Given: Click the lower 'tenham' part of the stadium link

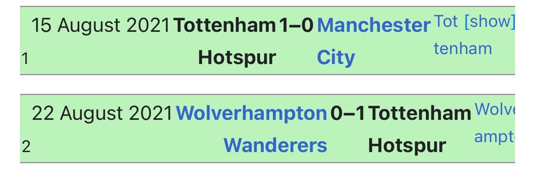Looking at the screenshot, I should click(x=463, y=49).
